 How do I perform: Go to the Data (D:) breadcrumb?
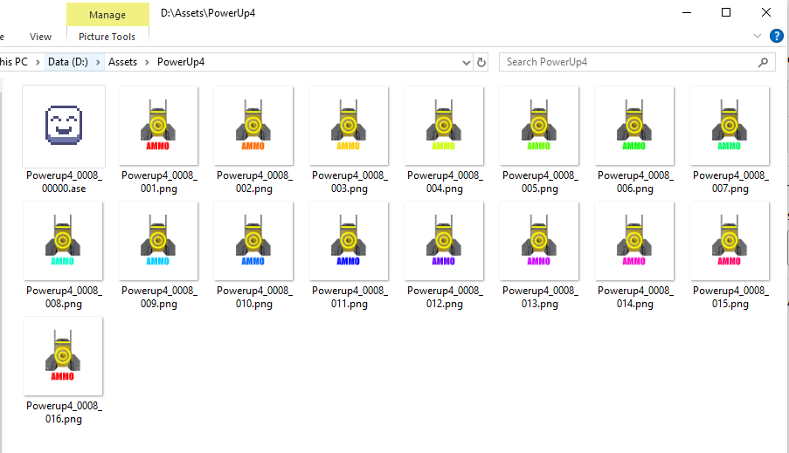pyautogui.click(x=68, y=62)
